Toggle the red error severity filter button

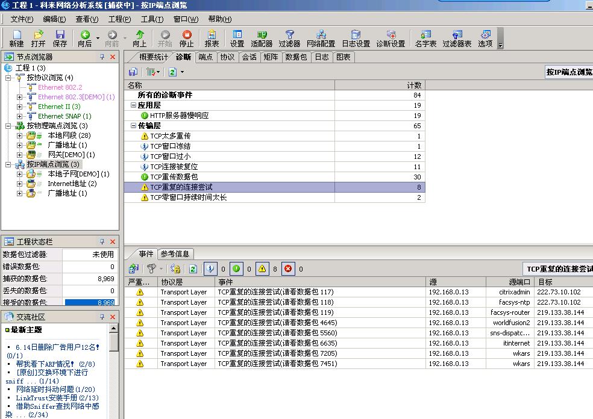(288, 269)
